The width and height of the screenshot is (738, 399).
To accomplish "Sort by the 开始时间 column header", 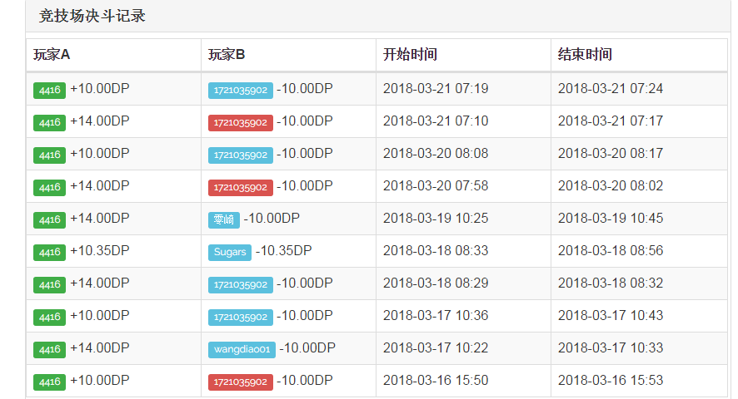I will pyautogui.click(x=410, y=55).
